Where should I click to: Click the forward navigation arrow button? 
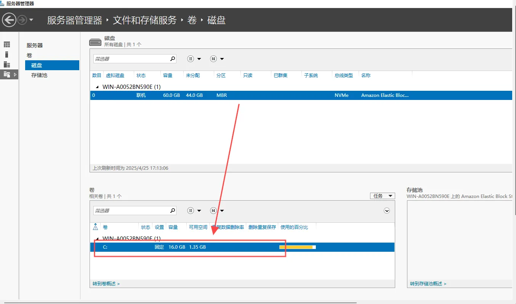coord(22,20)
